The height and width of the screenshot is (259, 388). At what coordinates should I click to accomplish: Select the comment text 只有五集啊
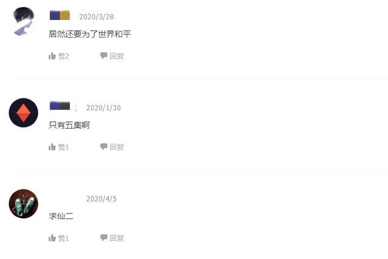[69, 125]
